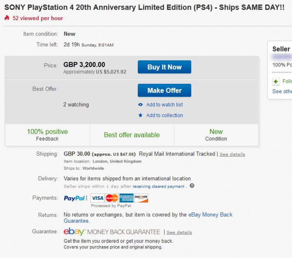Add item to watch list
The height and width of the screenshot is (258, 292).
point(164,104)
